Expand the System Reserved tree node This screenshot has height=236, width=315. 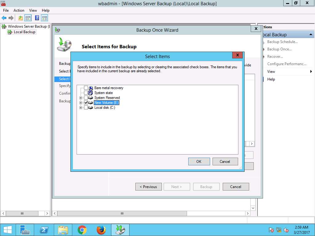(x=81, y=98)
